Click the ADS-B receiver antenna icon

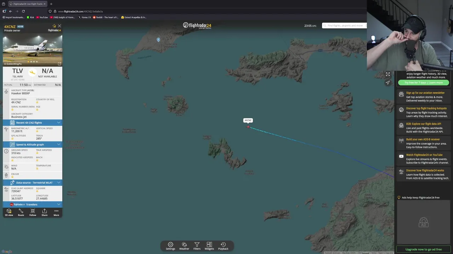click(x=401, y=140)
